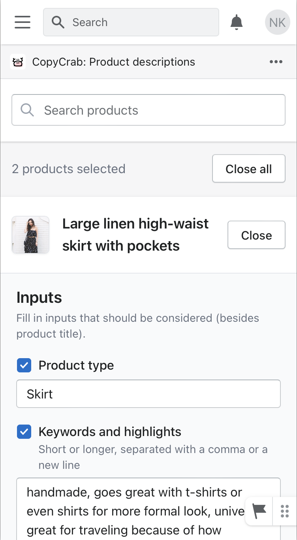Click into the keywords text area

[134, 510]
